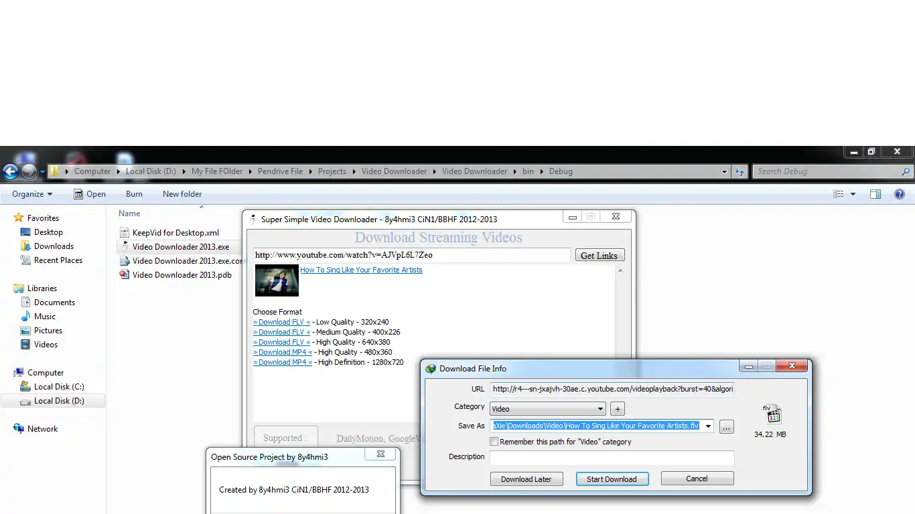Click New folder in the Explorer toolbar
The image size is (915, 514).
(x=182, y=194)
